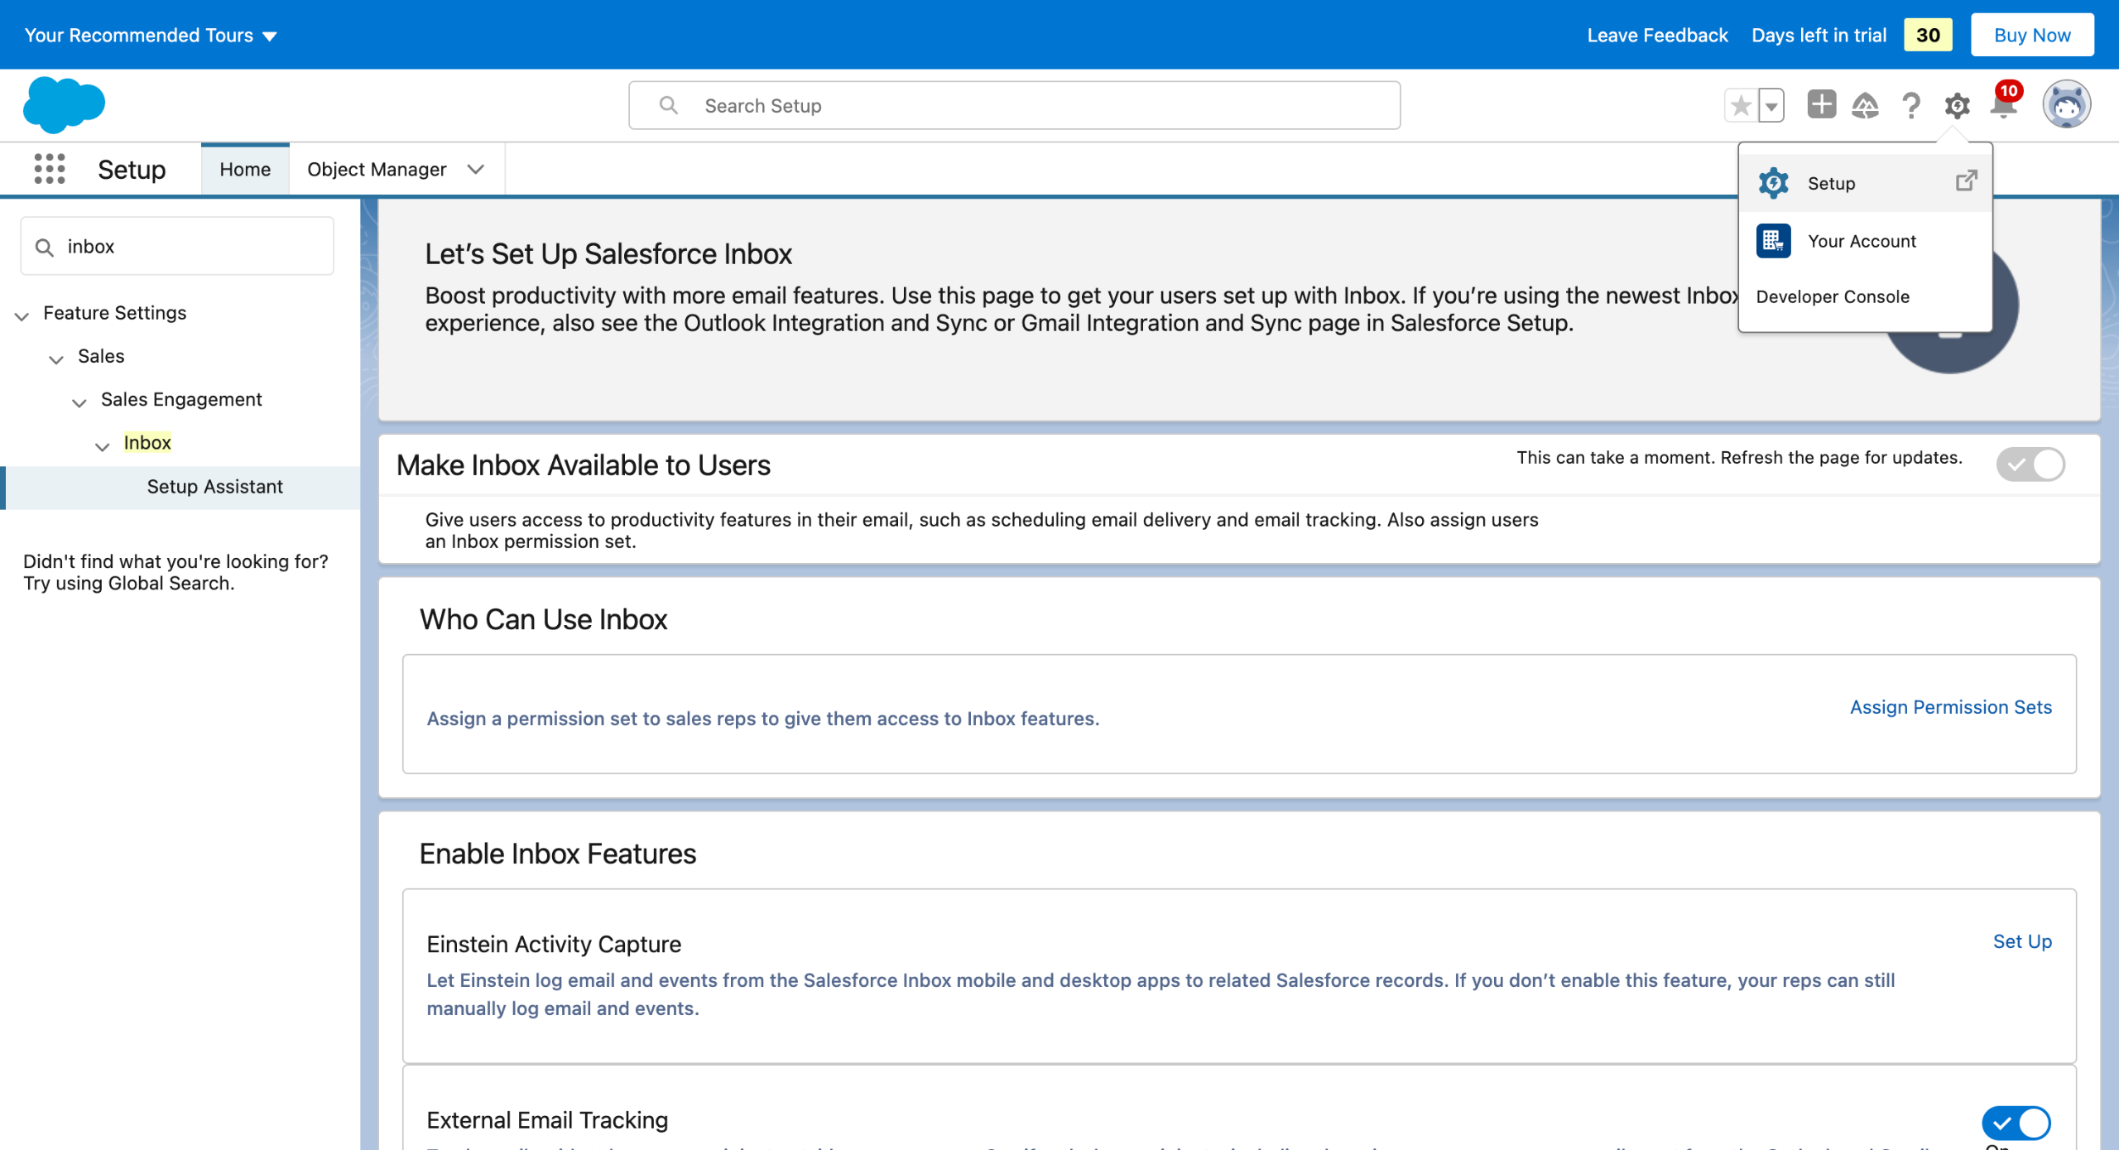Open the Global Actions plus icon

coord(1821,105)
